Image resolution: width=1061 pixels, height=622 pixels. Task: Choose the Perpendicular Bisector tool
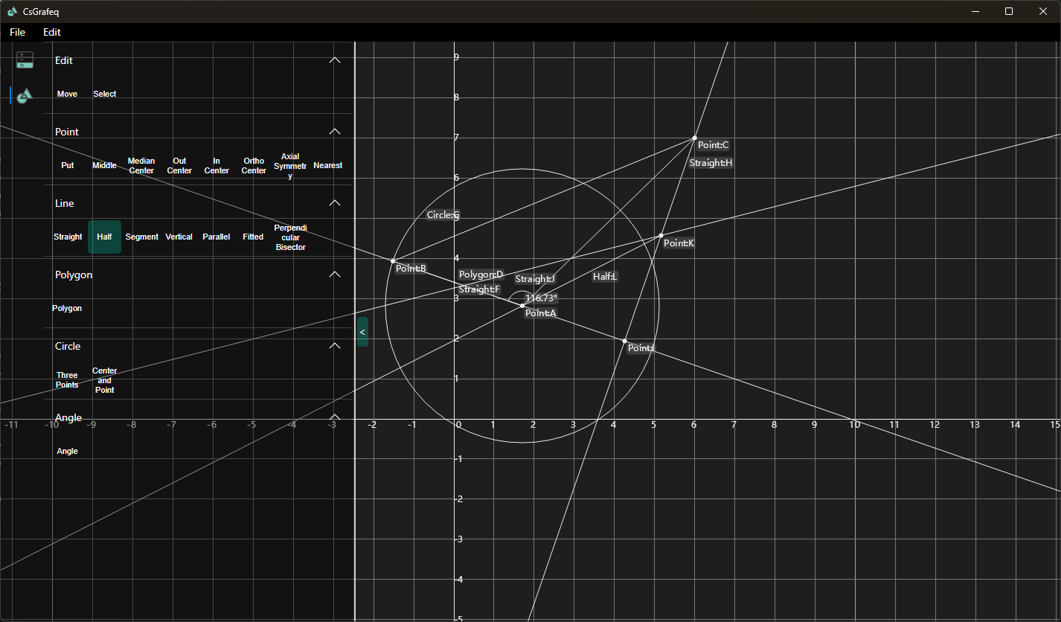[x=290, y=237]
